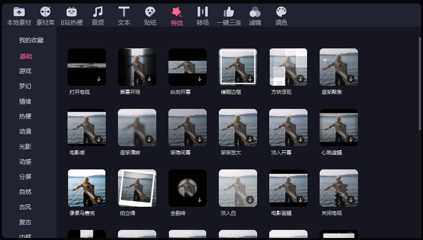Open the 滤镜 filters panel
The height and width of the screenshot is (240, 423).
(255, 17)
